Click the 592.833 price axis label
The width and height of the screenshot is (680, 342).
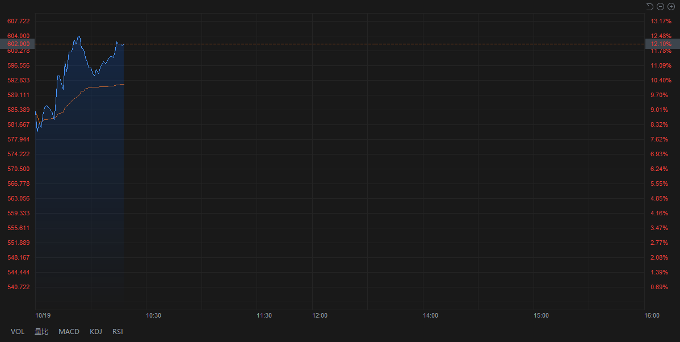coord(19,80)
